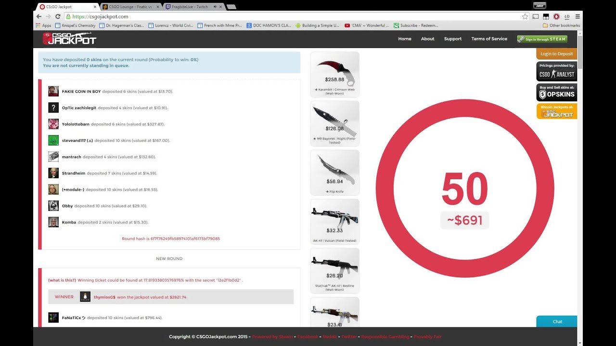Select the StatTrak AK-47 Redline card

(x=335, y=271)
